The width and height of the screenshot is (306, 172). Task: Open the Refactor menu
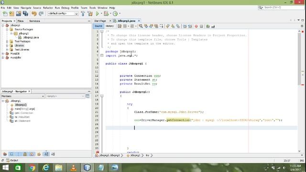(48, 8)
